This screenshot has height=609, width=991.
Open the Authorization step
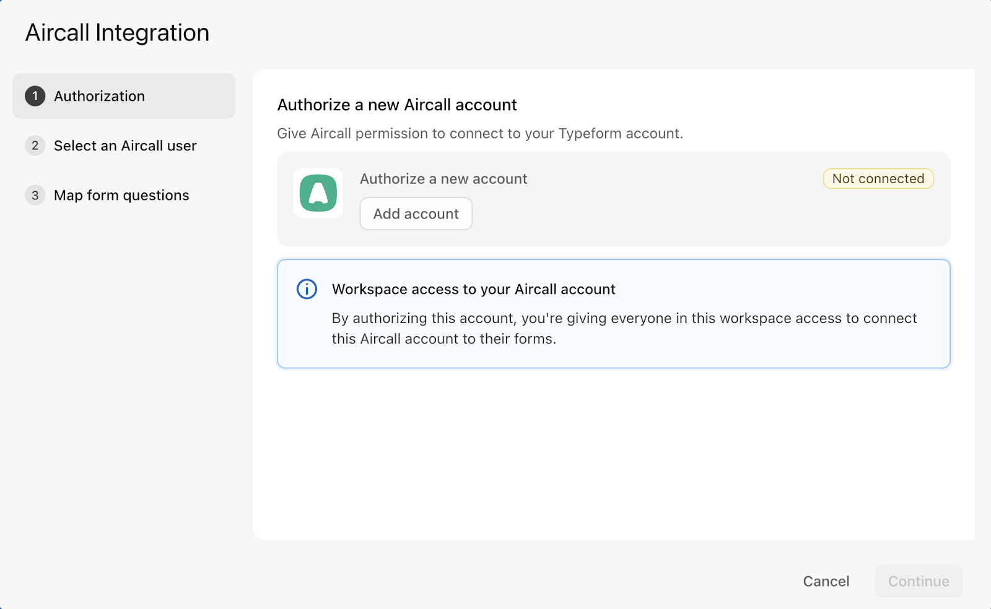click(x=124, y=96)
